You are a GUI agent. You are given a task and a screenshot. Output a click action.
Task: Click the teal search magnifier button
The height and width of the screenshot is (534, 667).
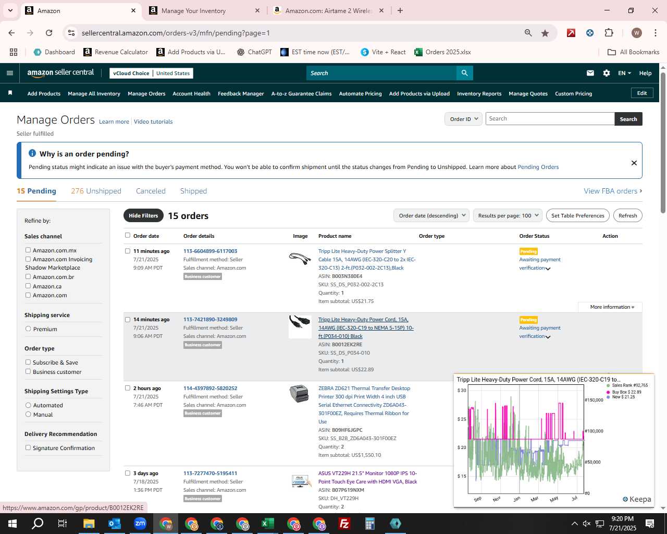[x=465, y=73]
